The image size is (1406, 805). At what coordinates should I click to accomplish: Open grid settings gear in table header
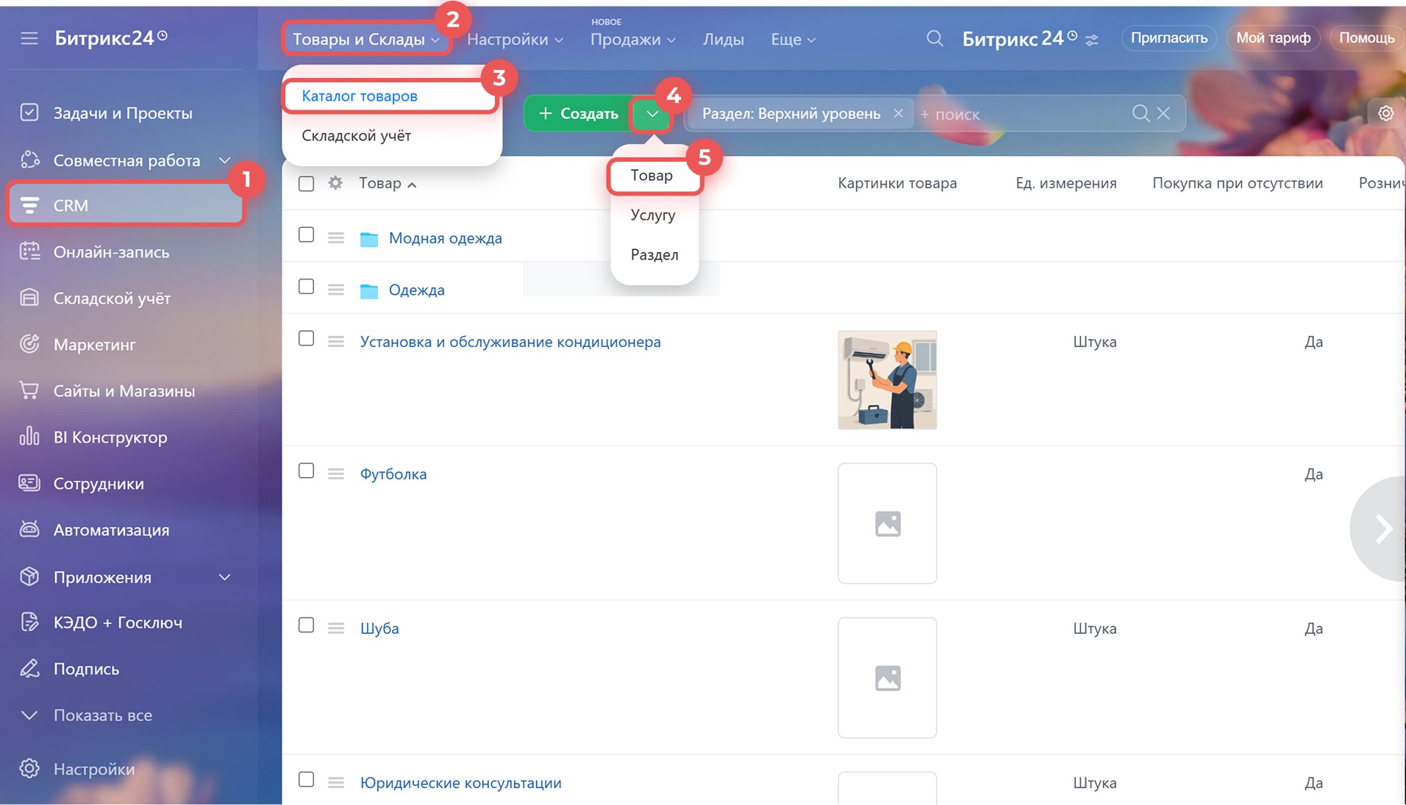pyautogui.click(x=335, y=183)
